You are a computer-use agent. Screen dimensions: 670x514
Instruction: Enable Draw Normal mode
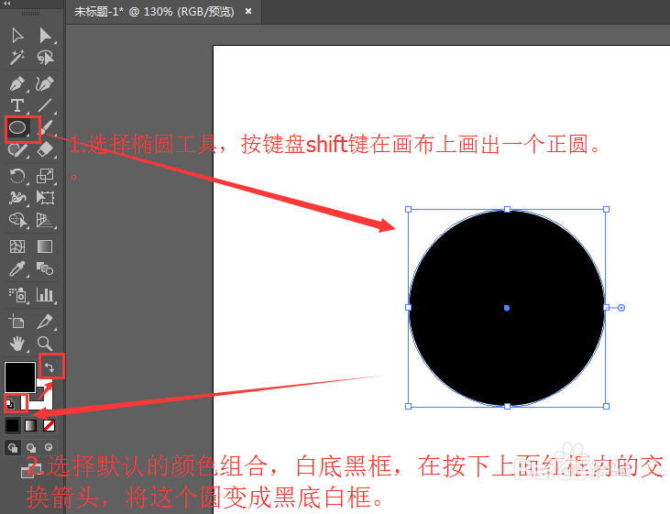[13, 447]
